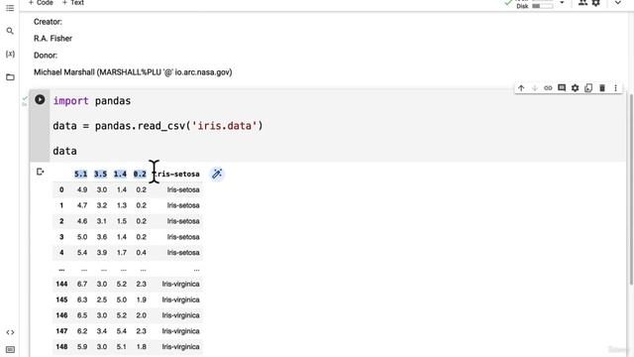Move the cell up
This screenshot has width=634, height=357.
click(x=521, y=88)
